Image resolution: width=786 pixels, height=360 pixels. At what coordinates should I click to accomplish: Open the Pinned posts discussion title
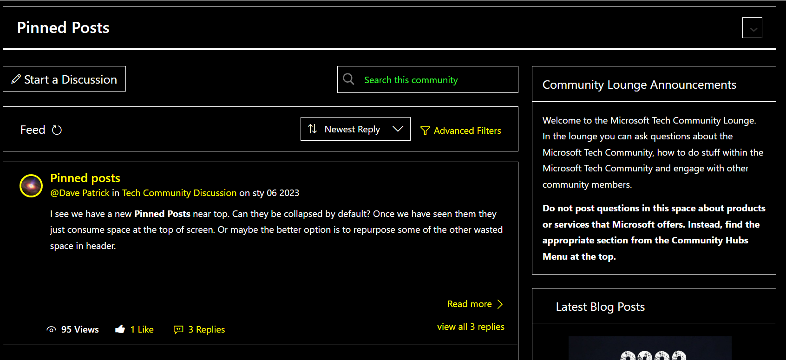tap(85, 178)
